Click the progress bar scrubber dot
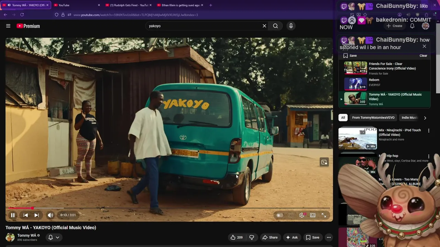Image resolution: width=440 pixels, height=247 pixels. point(32,208)
